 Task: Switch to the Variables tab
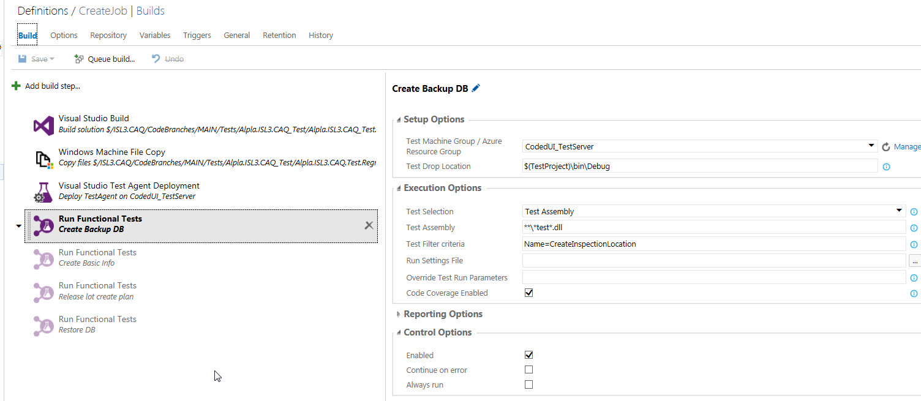pyautogui.click(x=154, y=35)
